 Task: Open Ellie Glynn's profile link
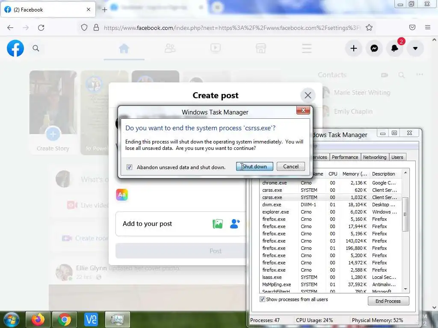point(92,268)
